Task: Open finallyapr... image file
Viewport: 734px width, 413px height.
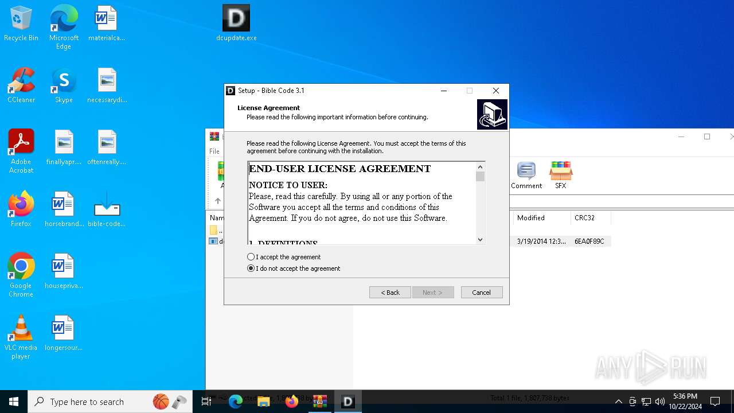Action: point(64,148)
